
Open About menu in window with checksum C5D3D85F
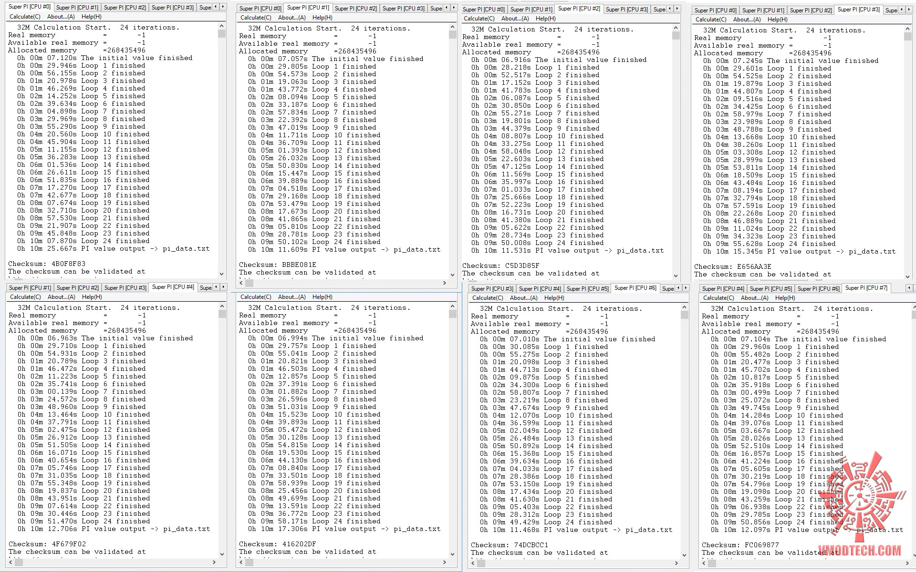coord(515,19)
